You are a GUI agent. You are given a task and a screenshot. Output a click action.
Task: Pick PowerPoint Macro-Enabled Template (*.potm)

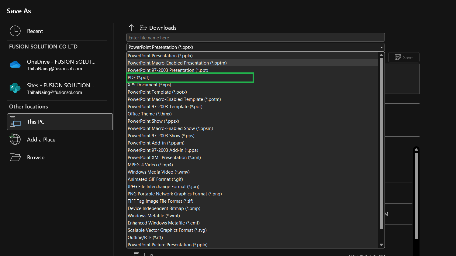tap(253, 99)
